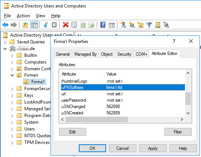Click the OK button
Screen dimensions: 201x157
(92, 148)
